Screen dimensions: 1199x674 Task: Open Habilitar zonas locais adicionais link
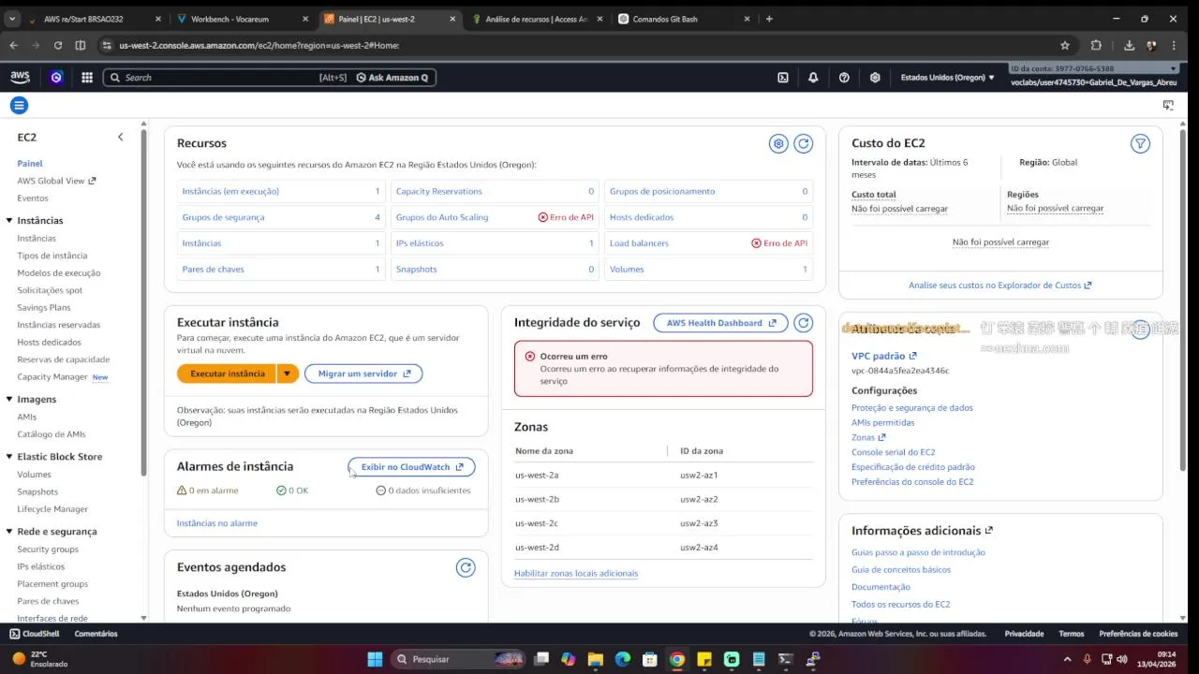pyautogui.click(x=576, y=573)
